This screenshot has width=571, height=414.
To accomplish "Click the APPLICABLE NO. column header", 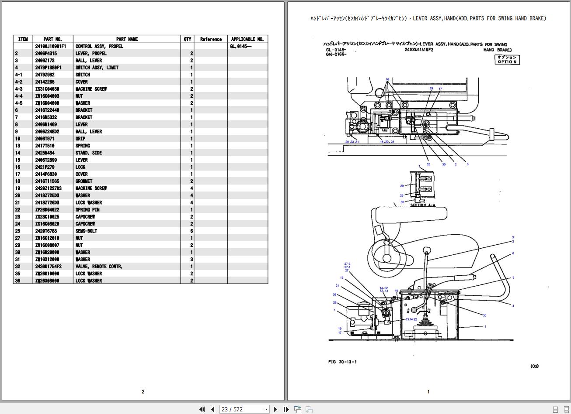I will [x=247, y=39].
